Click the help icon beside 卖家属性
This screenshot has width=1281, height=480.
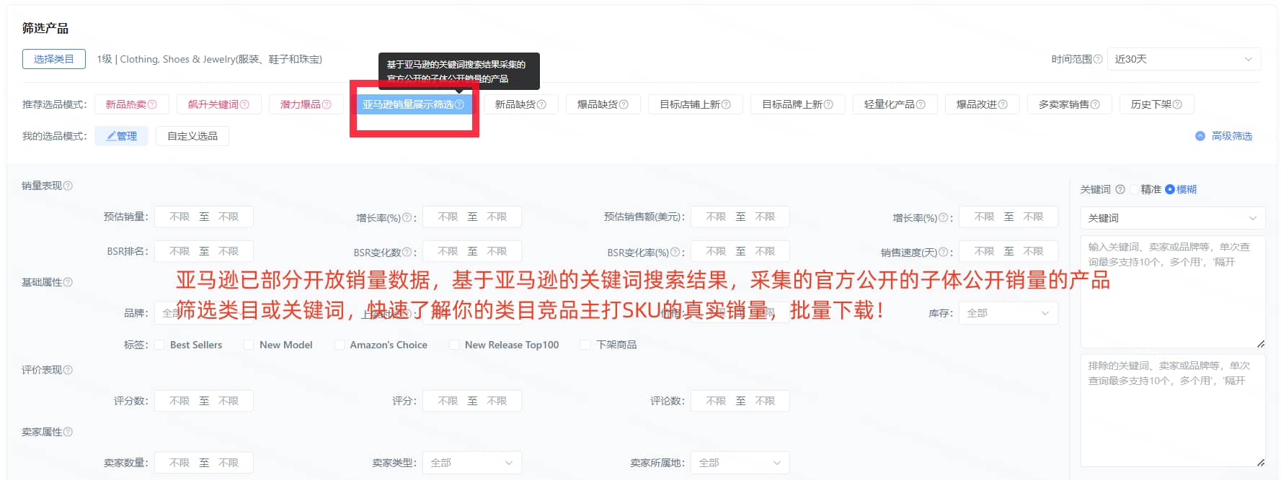tap(68, 432)
